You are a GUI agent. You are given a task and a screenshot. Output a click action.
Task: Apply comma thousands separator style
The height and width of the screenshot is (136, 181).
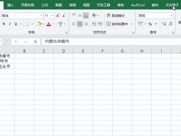[x=156, y=24]
